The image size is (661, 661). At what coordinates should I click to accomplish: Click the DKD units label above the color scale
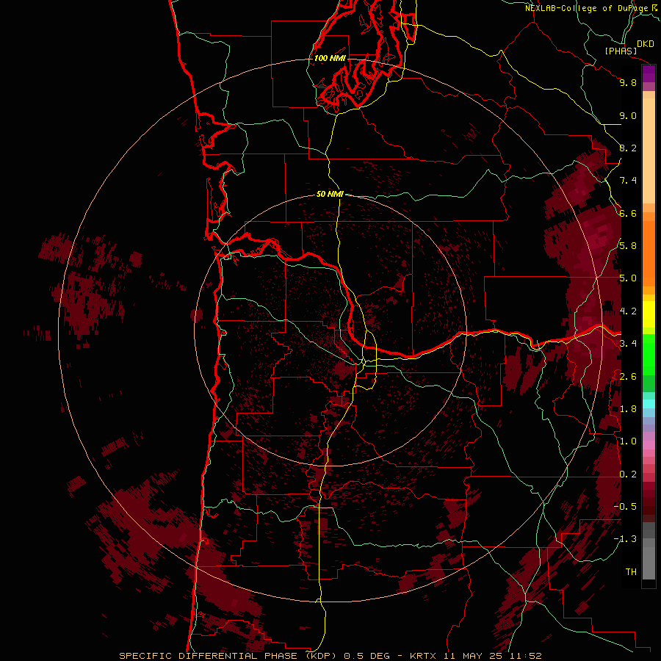pyautogui.click(x=646, y=44)
